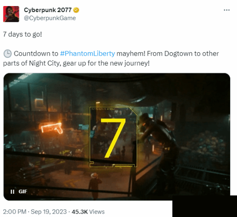This screenshot has width=237, height=217.
Task: Open the #PhantomLiberty hashtag
Action: [87, 53]
